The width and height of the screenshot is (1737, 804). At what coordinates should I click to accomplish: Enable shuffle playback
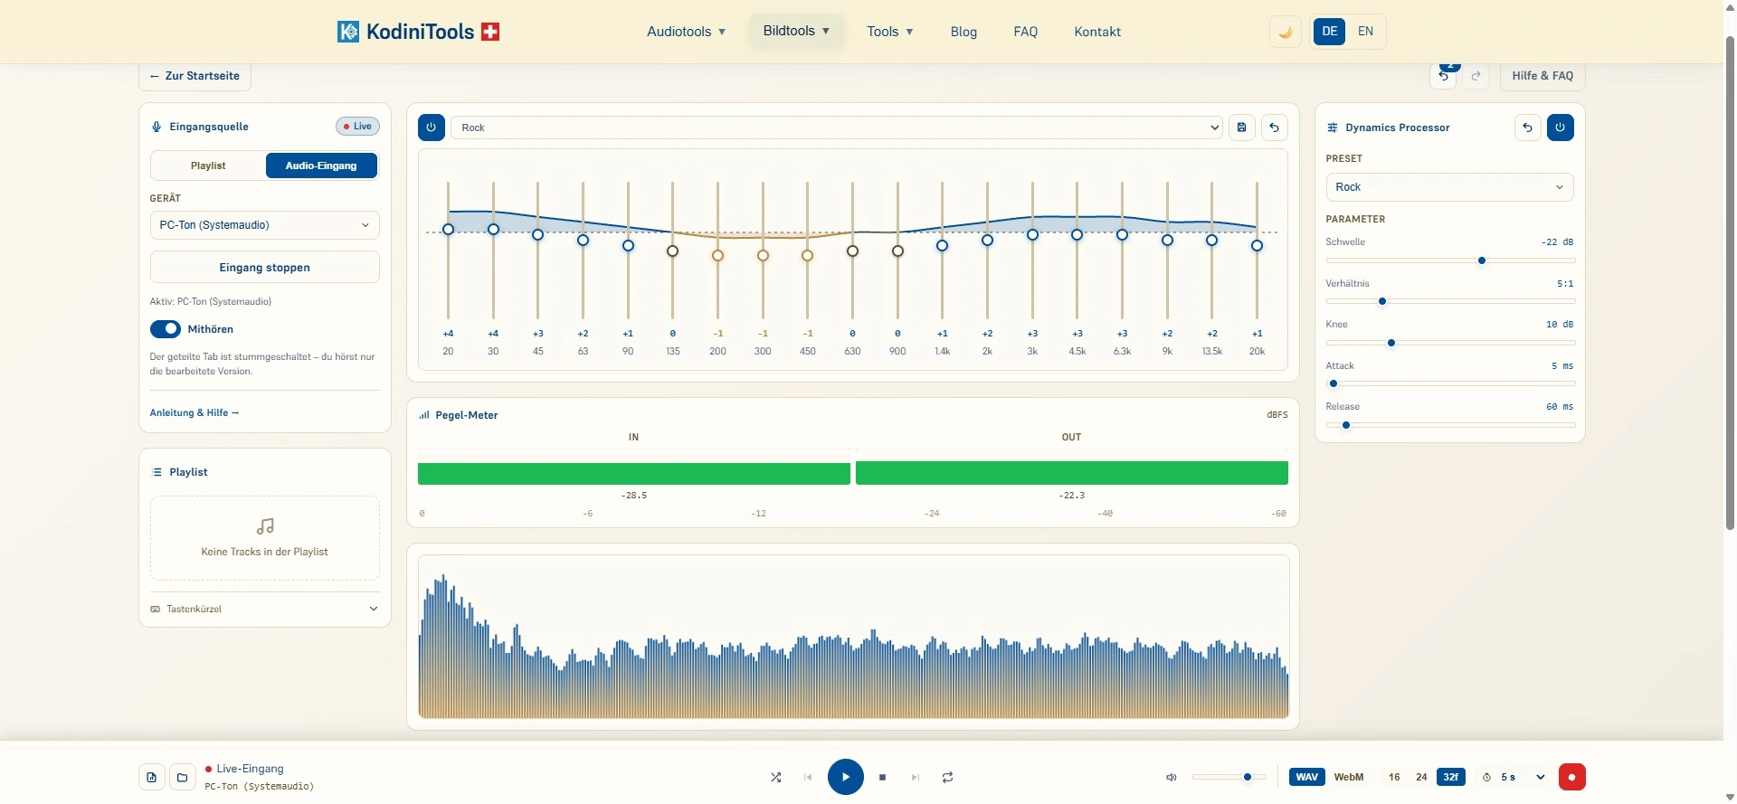[776, 777]
